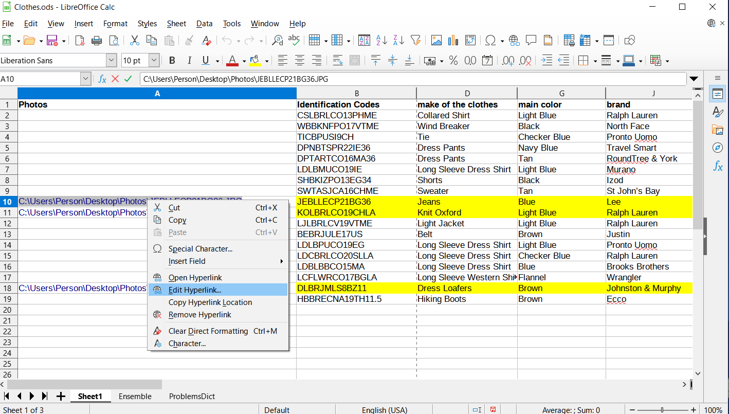Click the Delete Decimal Place icon
729x414 pixels.
pyautogui.click(x=525, y=61)
